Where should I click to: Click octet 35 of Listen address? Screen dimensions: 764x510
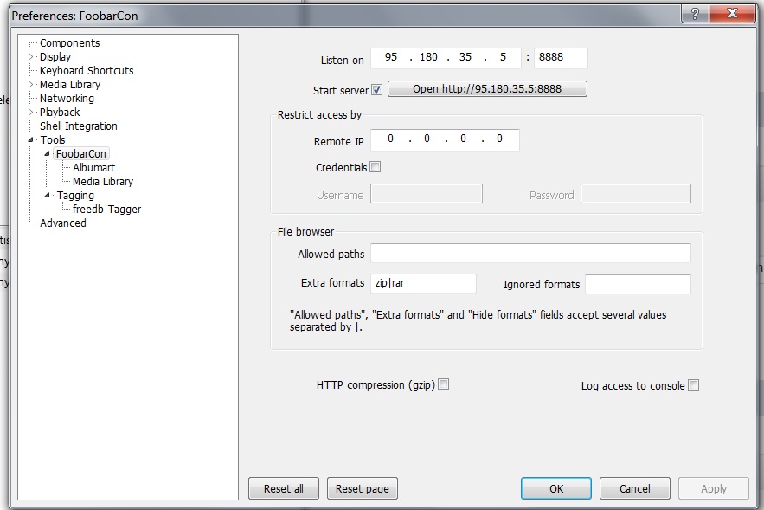465,57
